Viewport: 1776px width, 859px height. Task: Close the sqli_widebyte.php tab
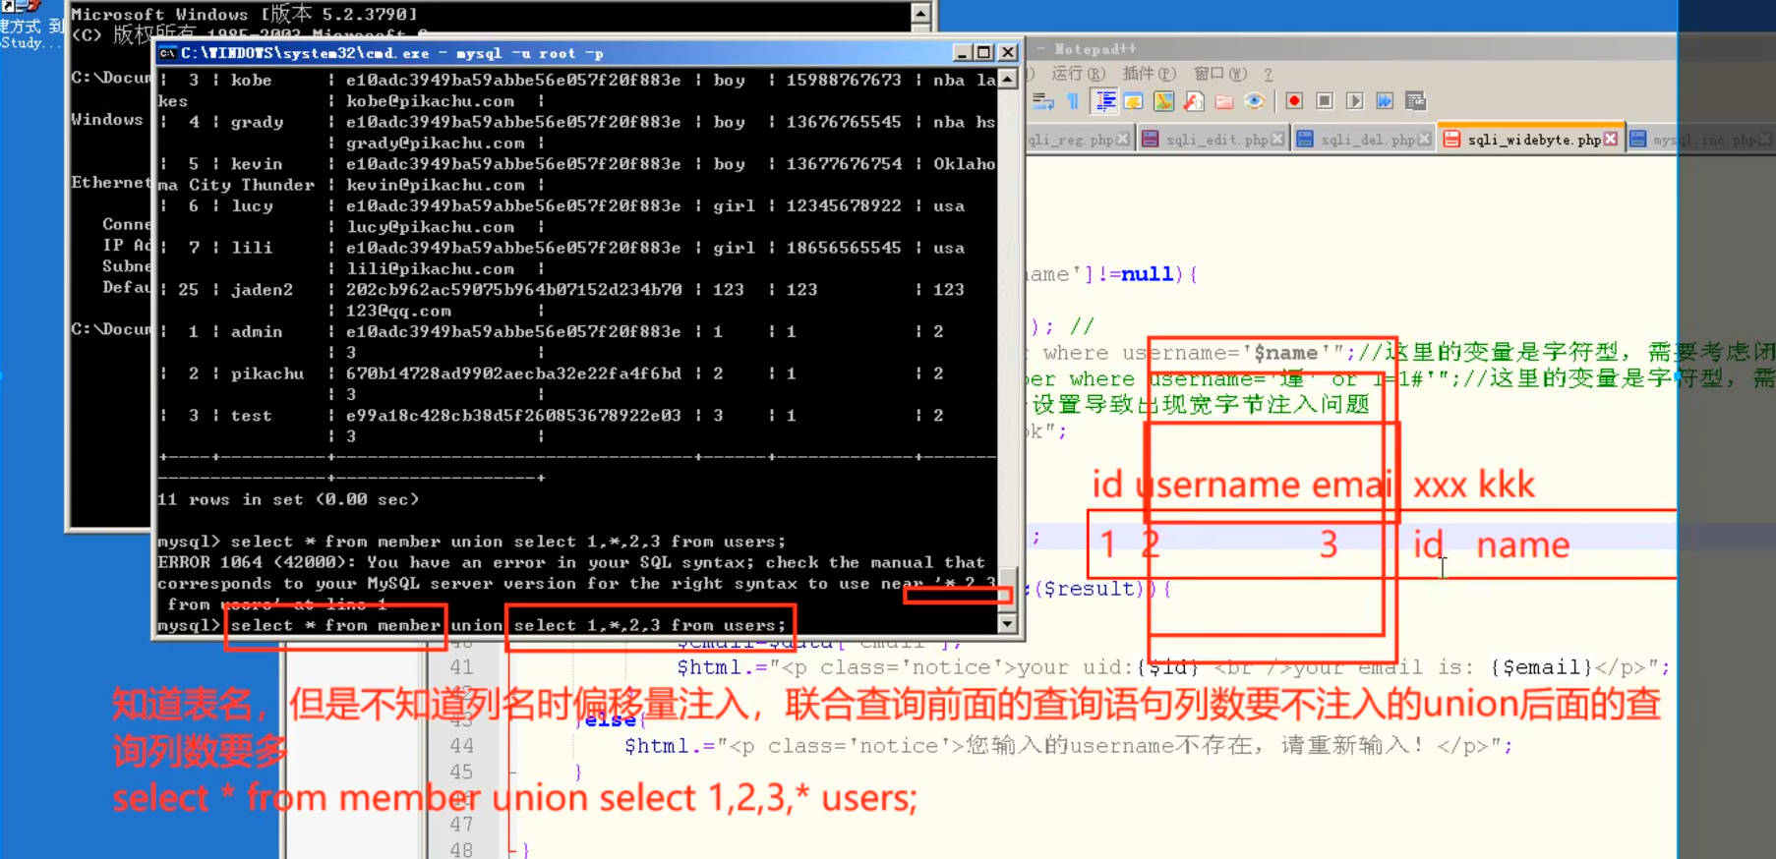(1611, 139)
